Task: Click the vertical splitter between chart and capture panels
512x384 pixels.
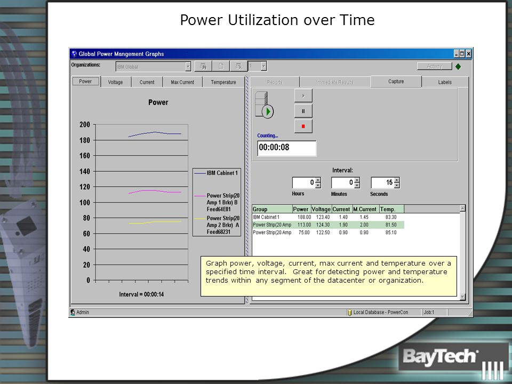Action: pyautogui.click(x=247, y=189)
